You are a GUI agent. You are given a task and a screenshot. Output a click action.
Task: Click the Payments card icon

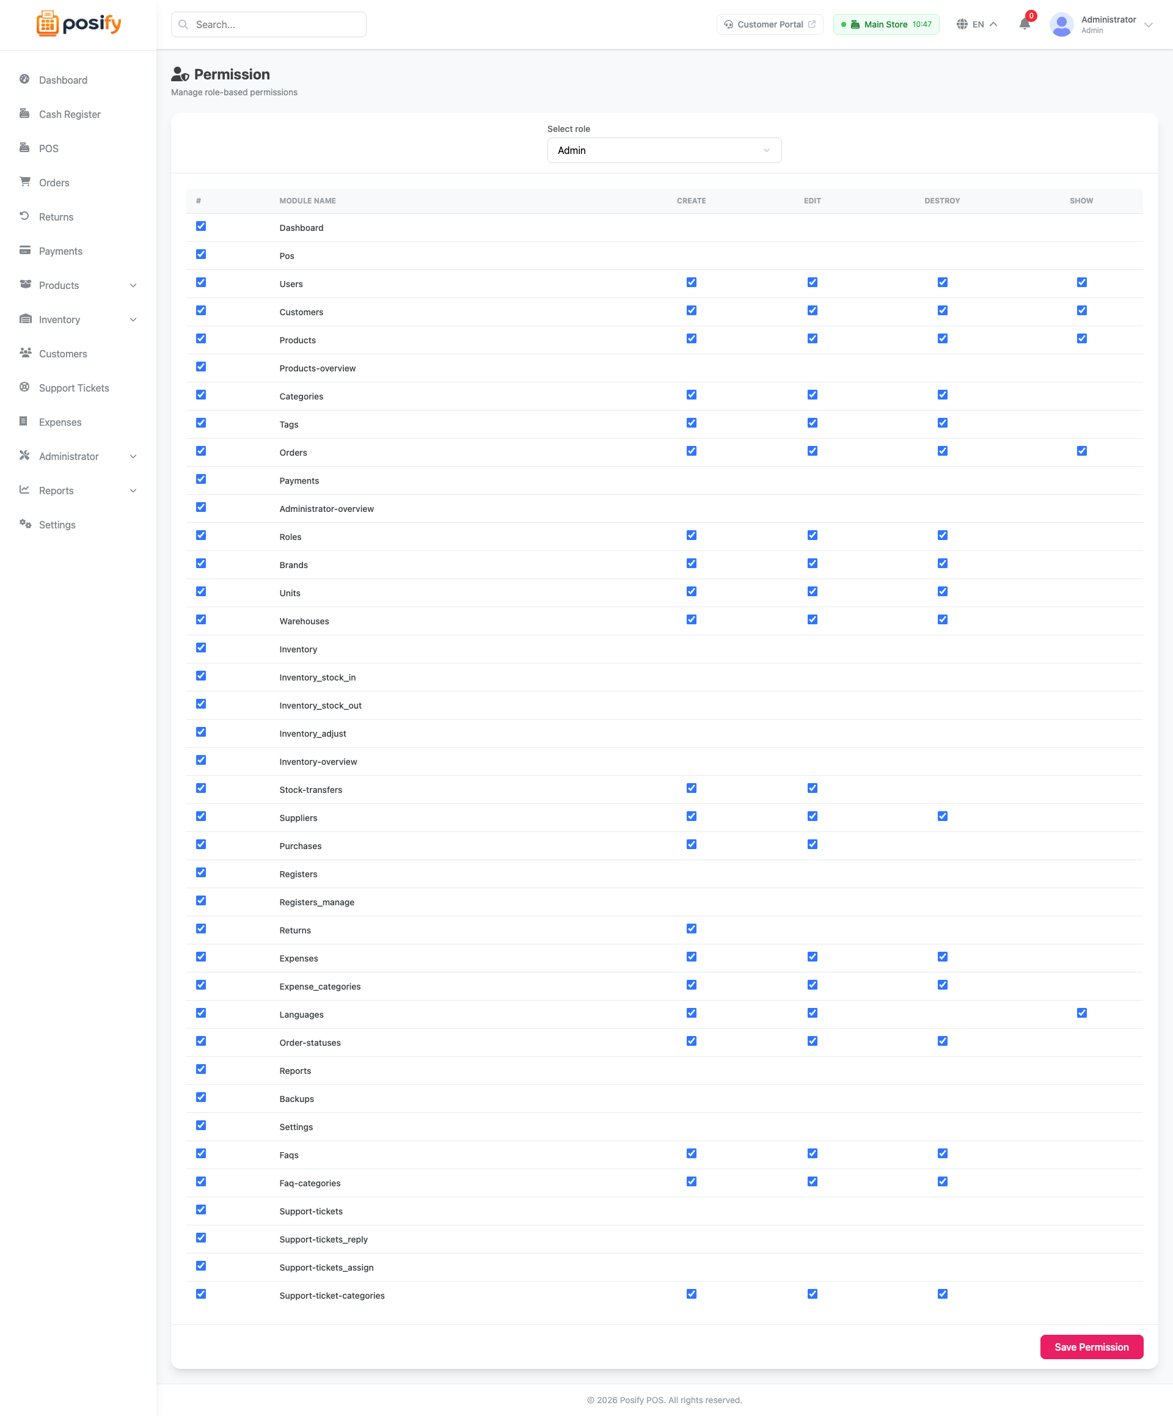click(25, 250)
